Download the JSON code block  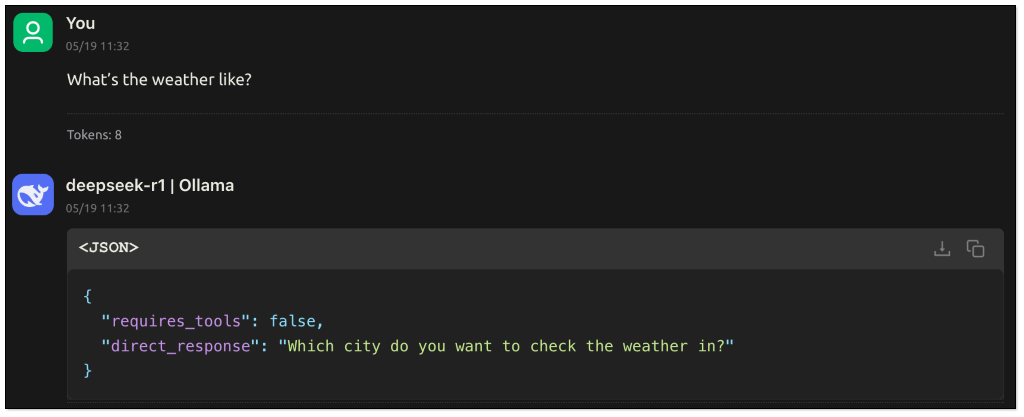942,249
